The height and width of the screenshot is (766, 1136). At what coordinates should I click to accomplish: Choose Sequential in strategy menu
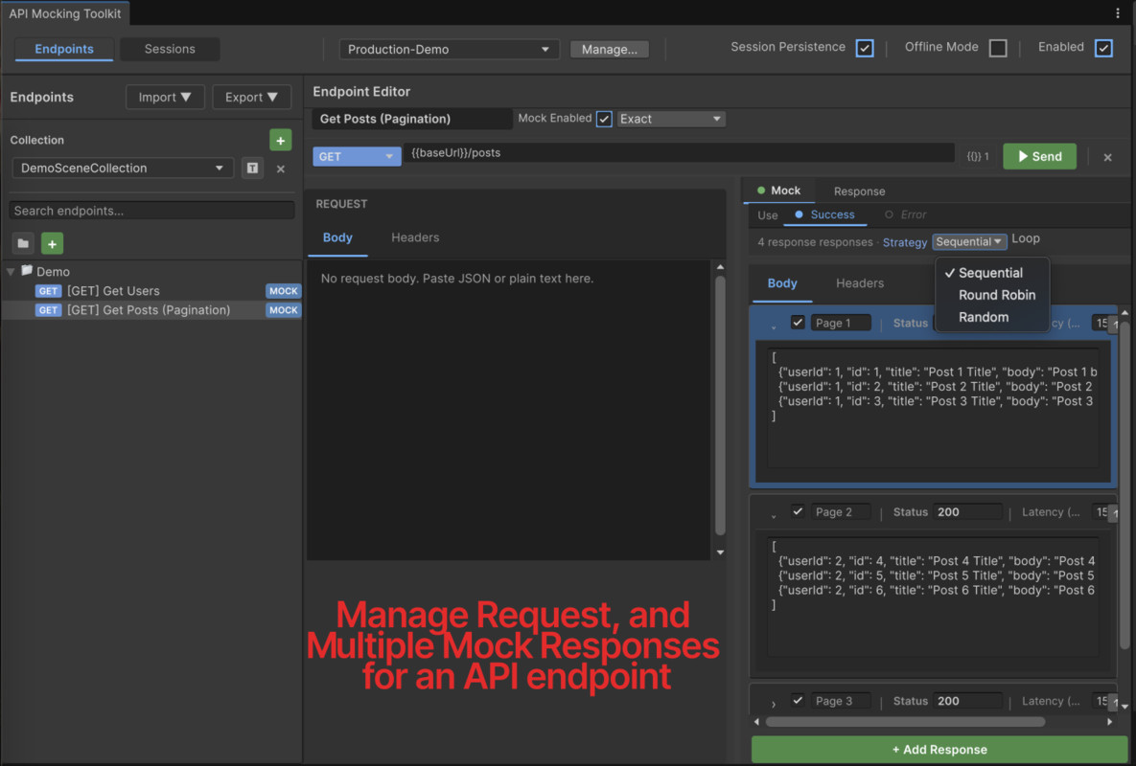pyautogui.click(x=990, y=273)
